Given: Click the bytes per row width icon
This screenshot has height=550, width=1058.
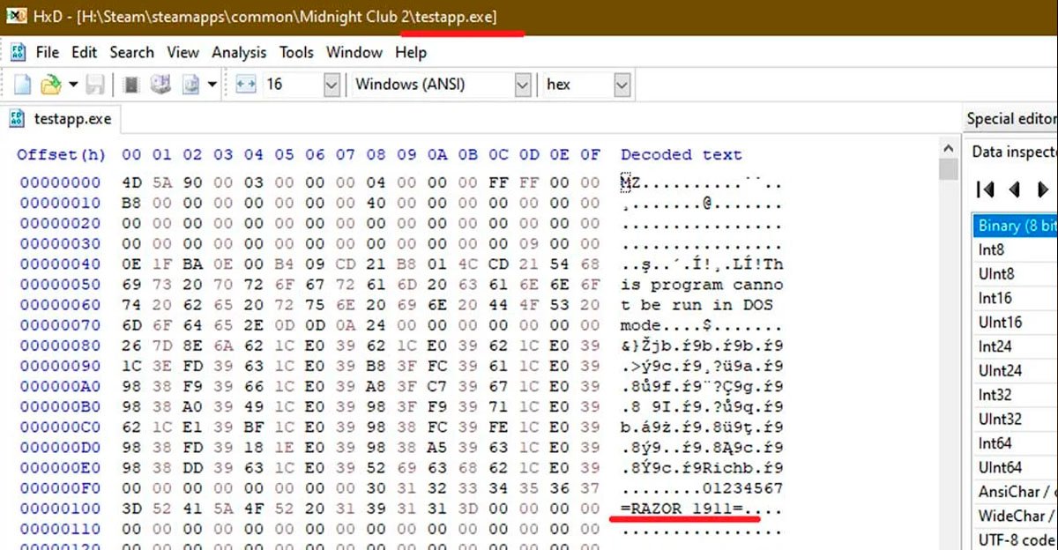Looking at the screenshot, I should [x=246, y=85].
